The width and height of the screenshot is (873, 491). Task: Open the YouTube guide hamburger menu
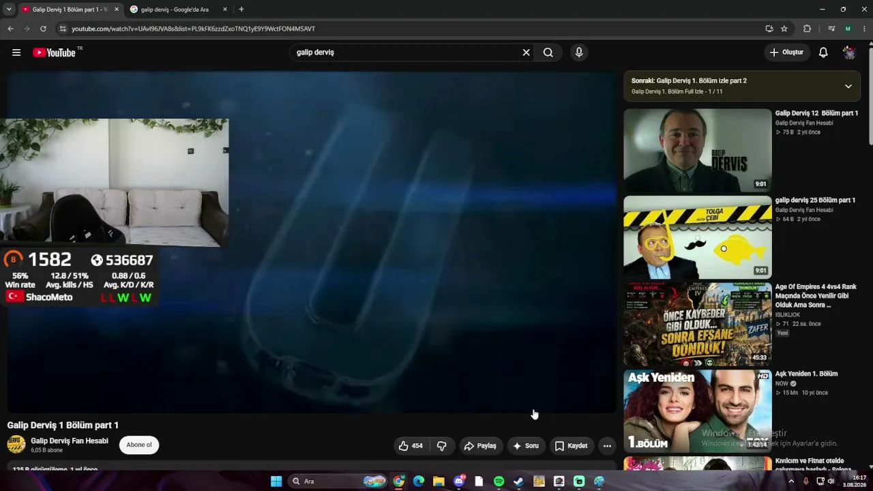pyautogui.click(x=16, y=53)
